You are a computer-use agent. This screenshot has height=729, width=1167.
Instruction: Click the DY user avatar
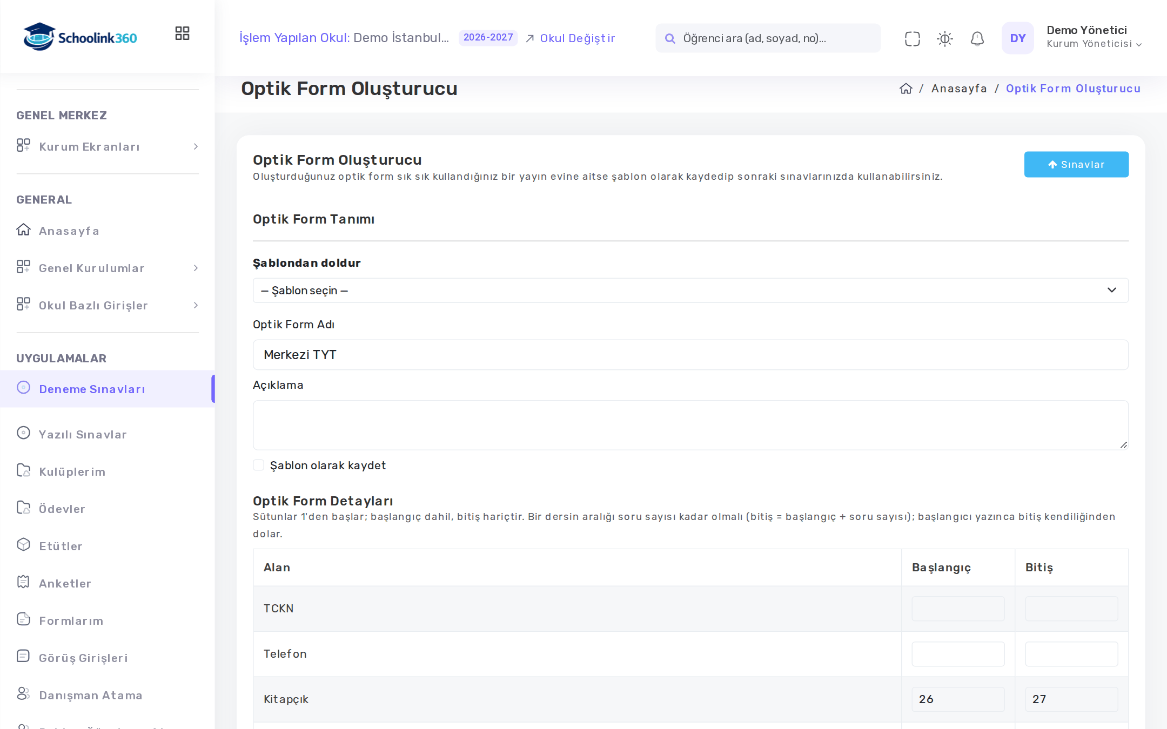tap(1018, 38)
